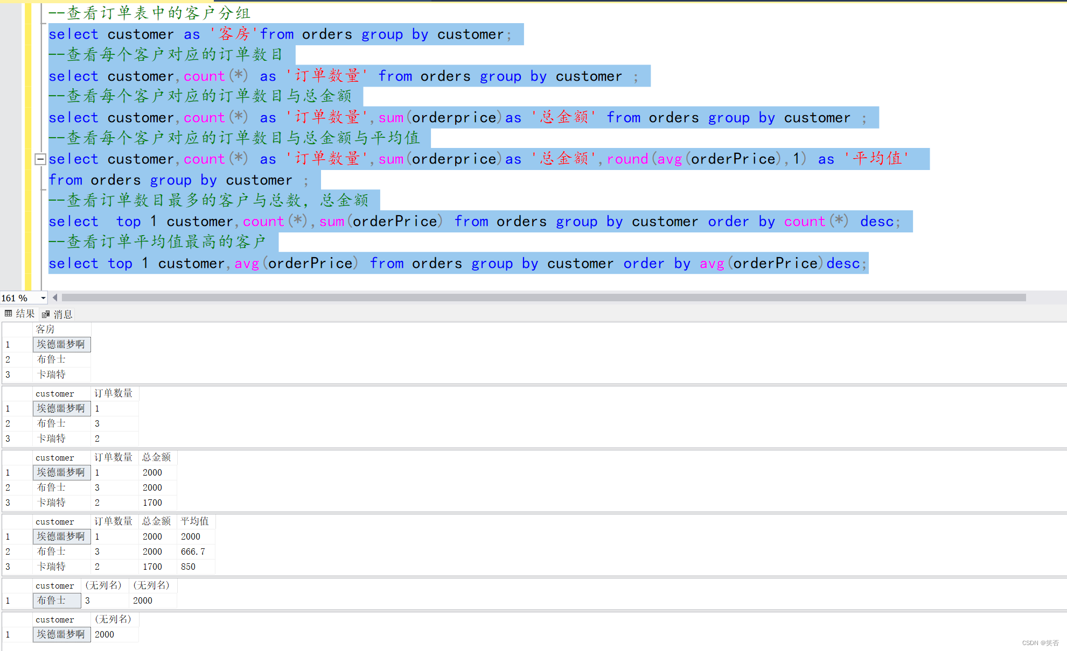Click the 订单数量 header in second grid
Viewport: 1067px width, 651px height.
pyautogui.click(x=114, y=393)
